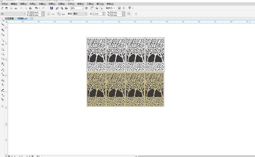Toggle all pages layout button

click(59, 14)
